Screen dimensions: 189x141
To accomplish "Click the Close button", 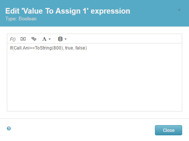I will pyautogui.click(x=169, y=130).
